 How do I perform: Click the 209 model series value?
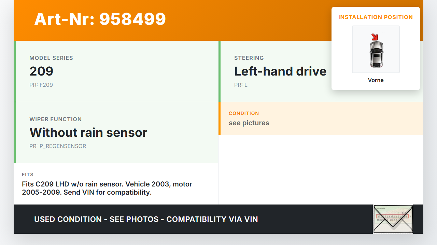pos(41,71)
